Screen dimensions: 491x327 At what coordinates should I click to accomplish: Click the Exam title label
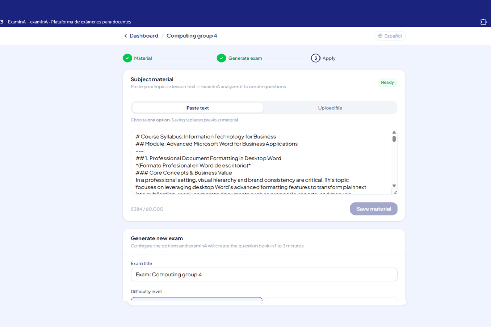141,264
